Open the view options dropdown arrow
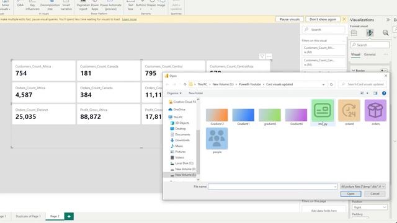Viewport: 397px width, 223px height. pos(367,94)
